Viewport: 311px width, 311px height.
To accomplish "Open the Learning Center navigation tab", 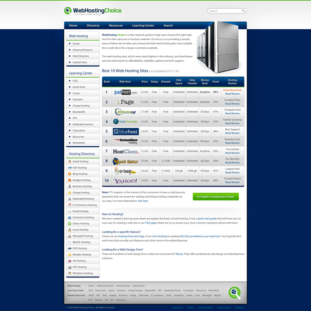I will (x=143, y=26).
